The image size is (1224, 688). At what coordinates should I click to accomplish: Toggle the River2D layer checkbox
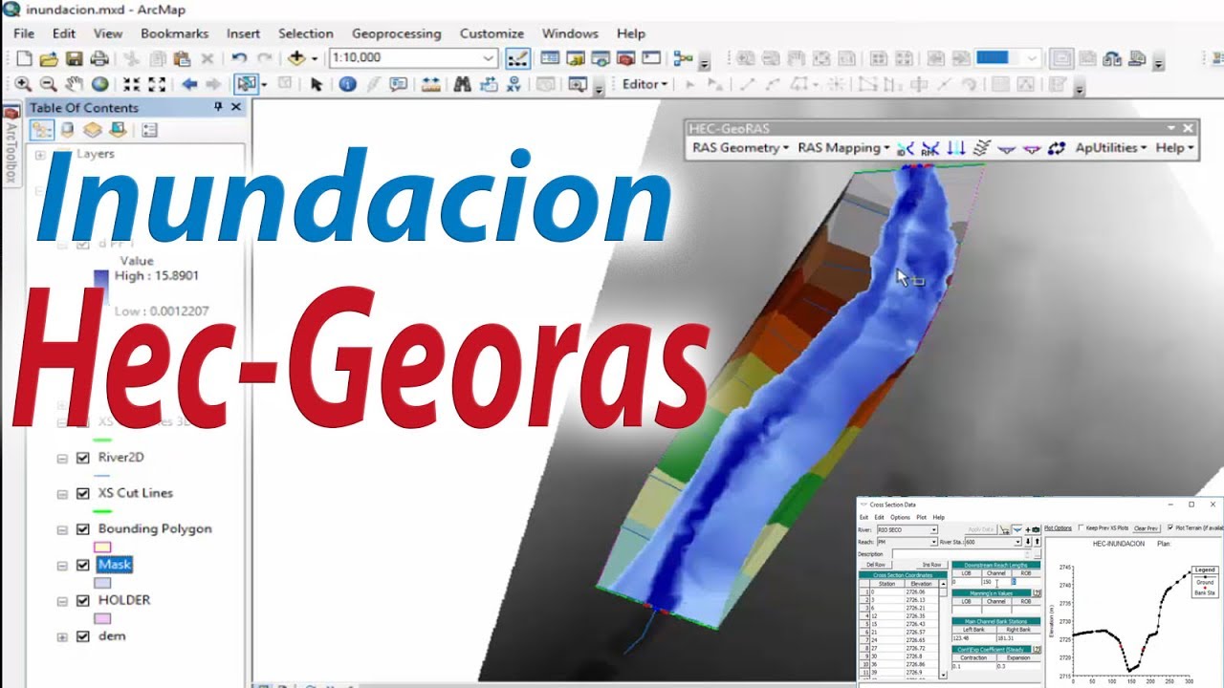(x=83, y=458)
